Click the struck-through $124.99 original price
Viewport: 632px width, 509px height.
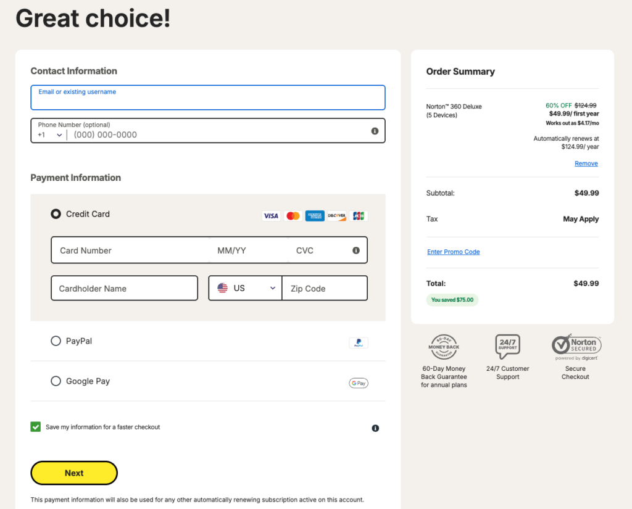point(585,106)
